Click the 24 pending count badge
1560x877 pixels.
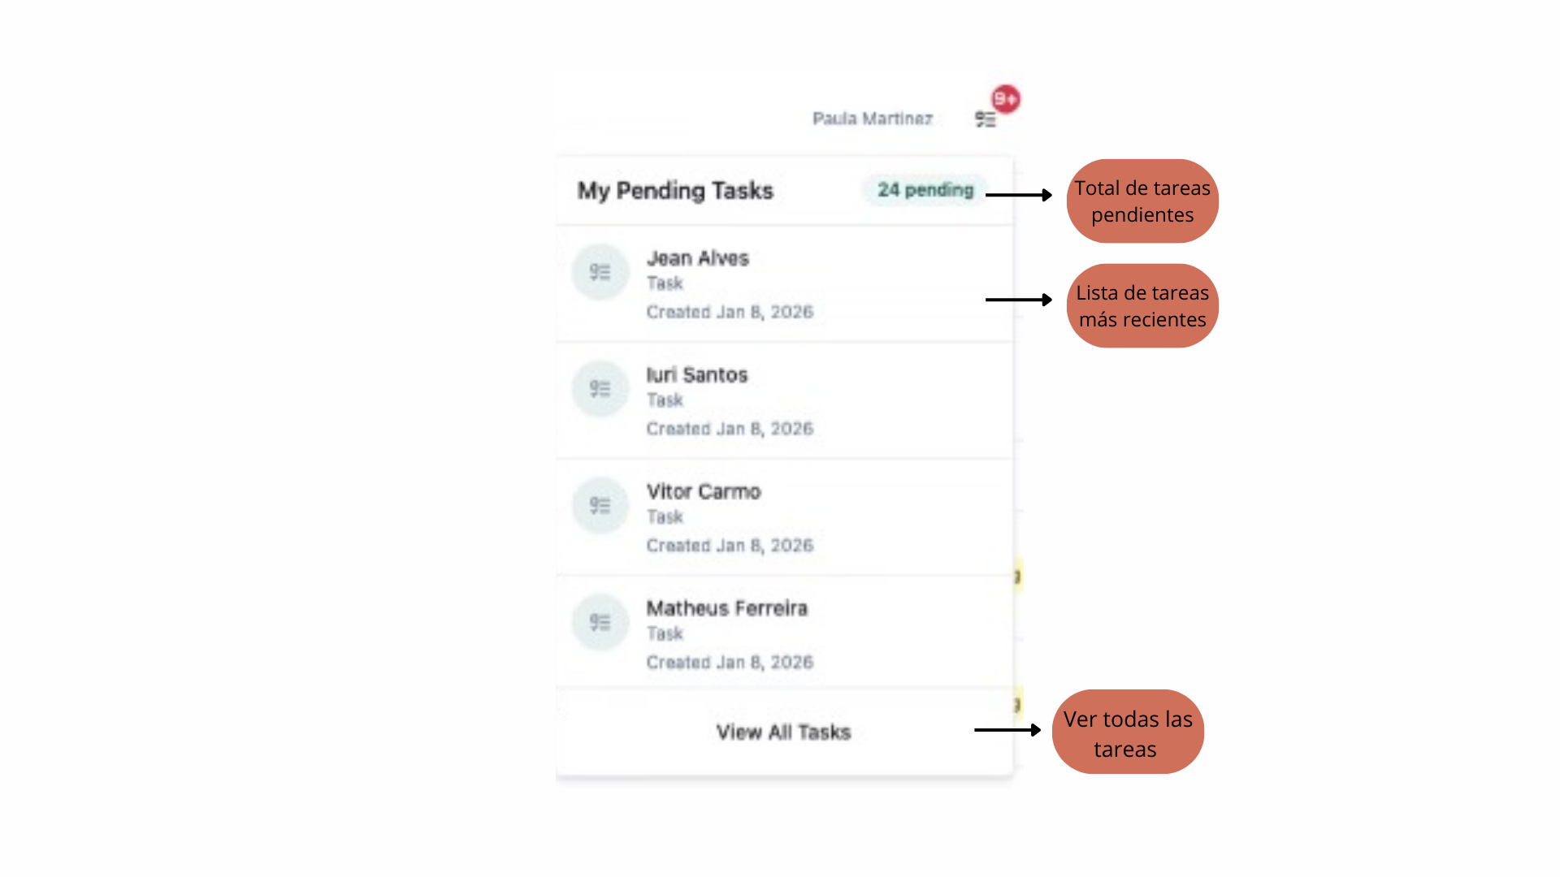coord(925,190)
